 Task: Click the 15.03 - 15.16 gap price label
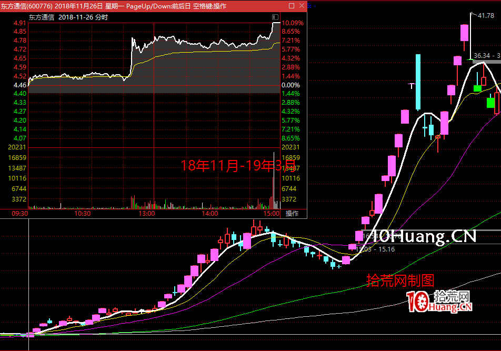pos(375,249)
